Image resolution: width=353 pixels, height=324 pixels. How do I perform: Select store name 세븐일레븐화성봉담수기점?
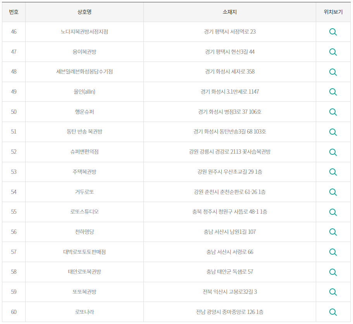click(x=84, y=72)
